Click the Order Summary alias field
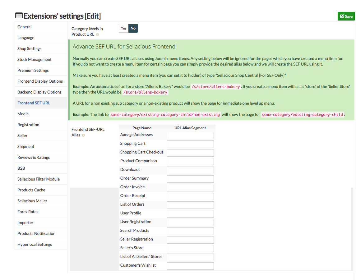This screenshot has height=280, width=356. pos(190,179)
